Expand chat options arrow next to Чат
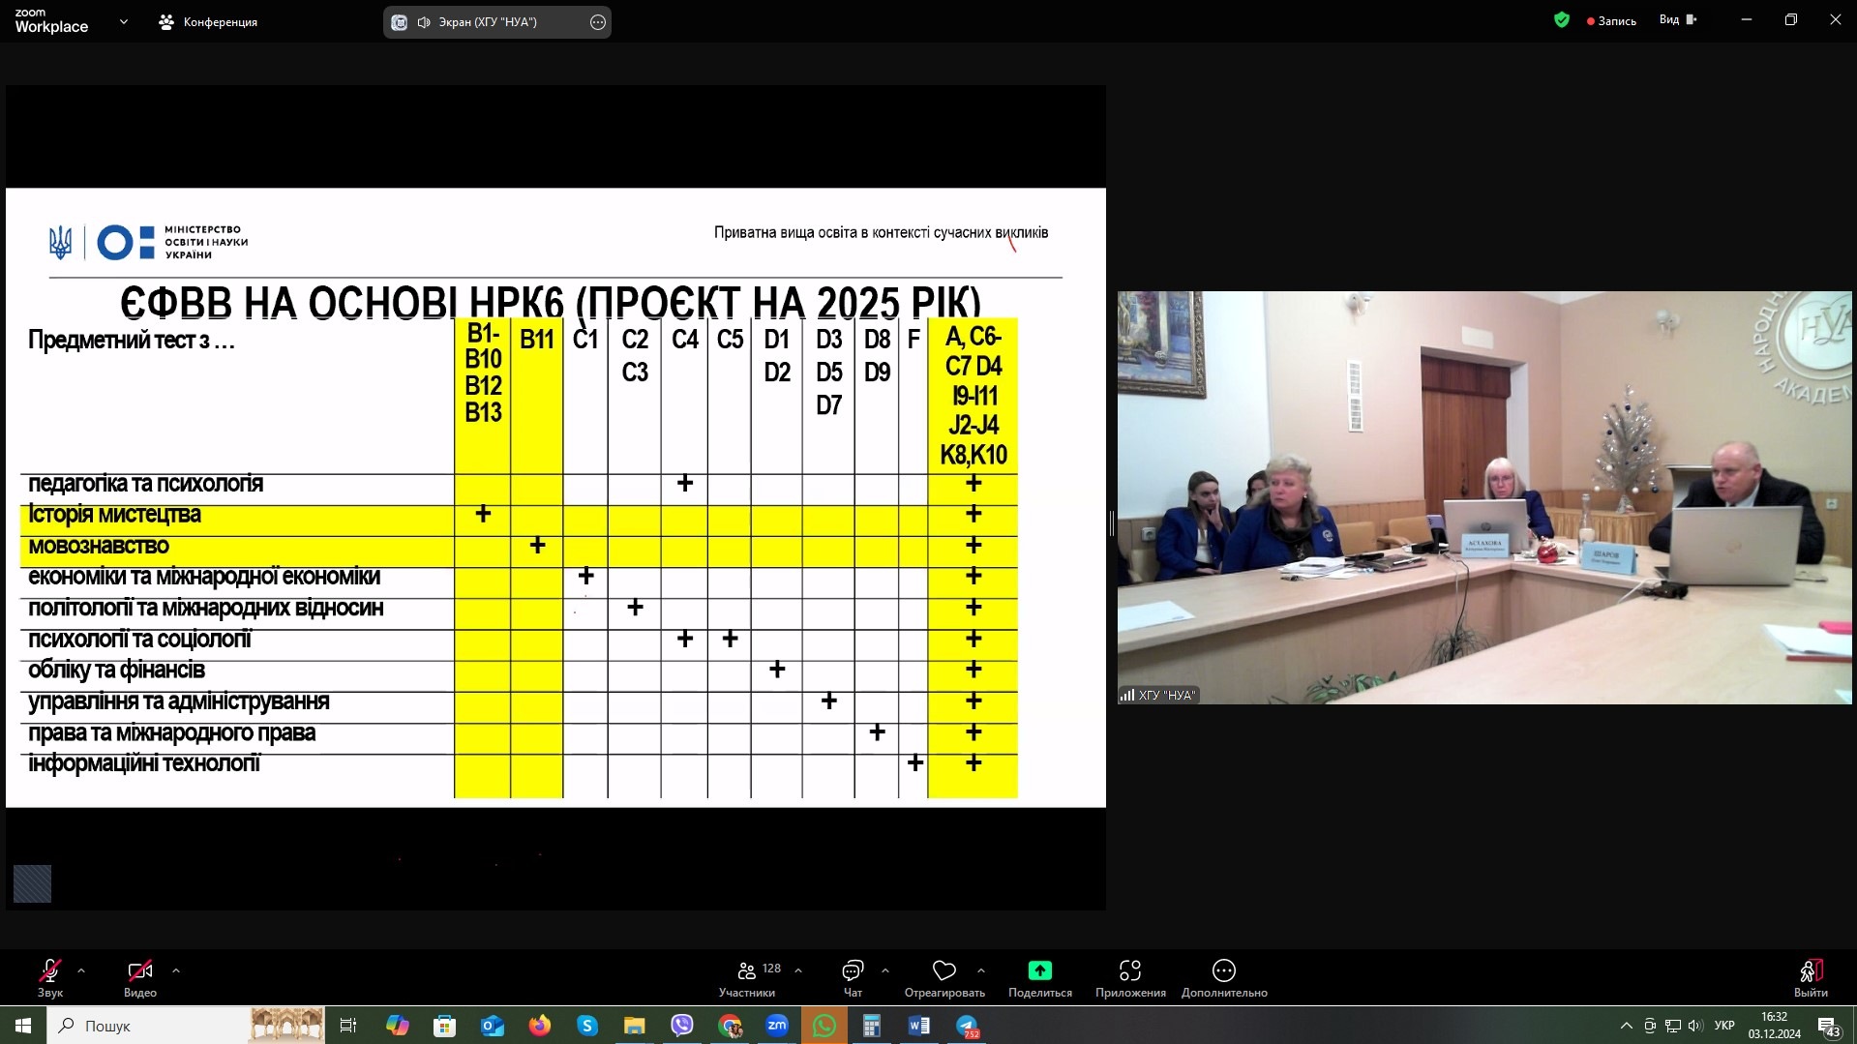The width and height of the screenshot is (1857, 1044). coord(885,970)
